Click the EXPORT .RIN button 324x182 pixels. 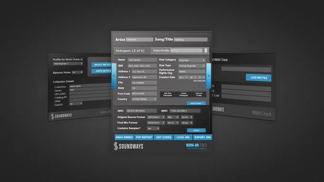202,137
